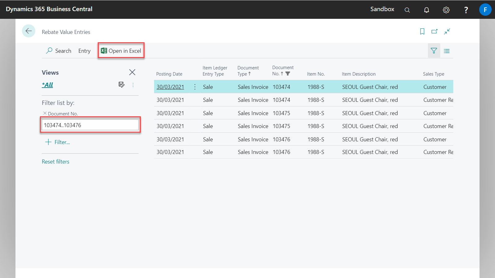Open settings gear menu

click(446, 10)
